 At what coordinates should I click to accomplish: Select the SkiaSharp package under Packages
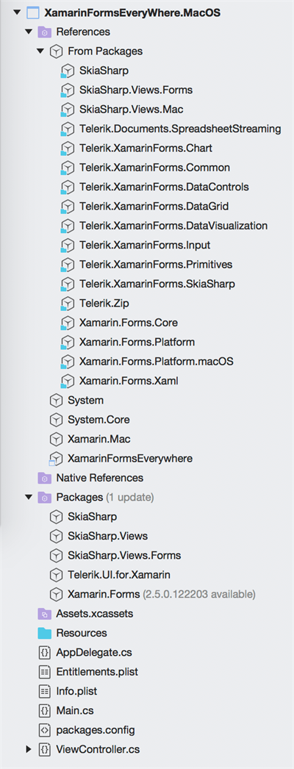(x=93, y=517)
